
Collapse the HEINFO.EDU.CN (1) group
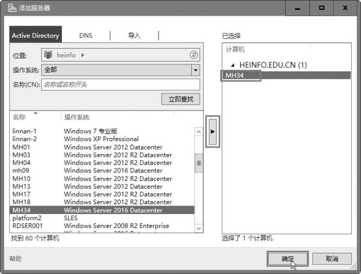tap(232, 65)
